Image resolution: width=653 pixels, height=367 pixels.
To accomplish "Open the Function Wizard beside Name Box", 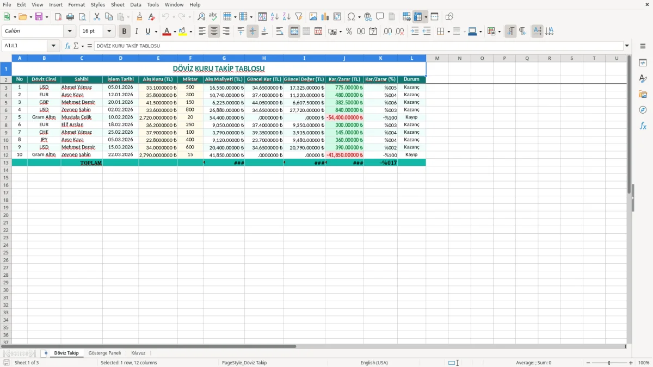I will tap(68, 46).
